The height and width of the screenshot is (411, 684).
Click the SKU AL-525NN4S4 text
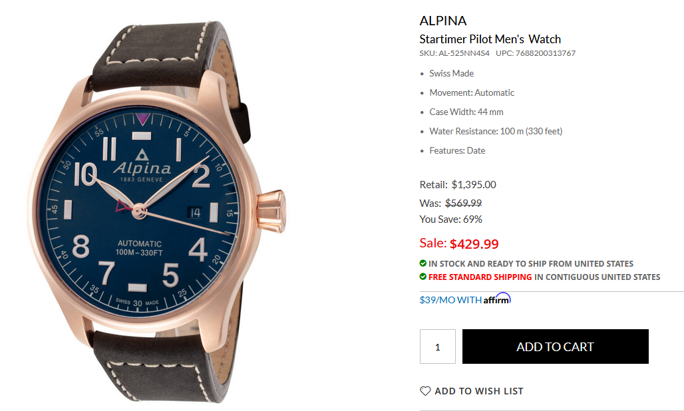pos(454,53)
